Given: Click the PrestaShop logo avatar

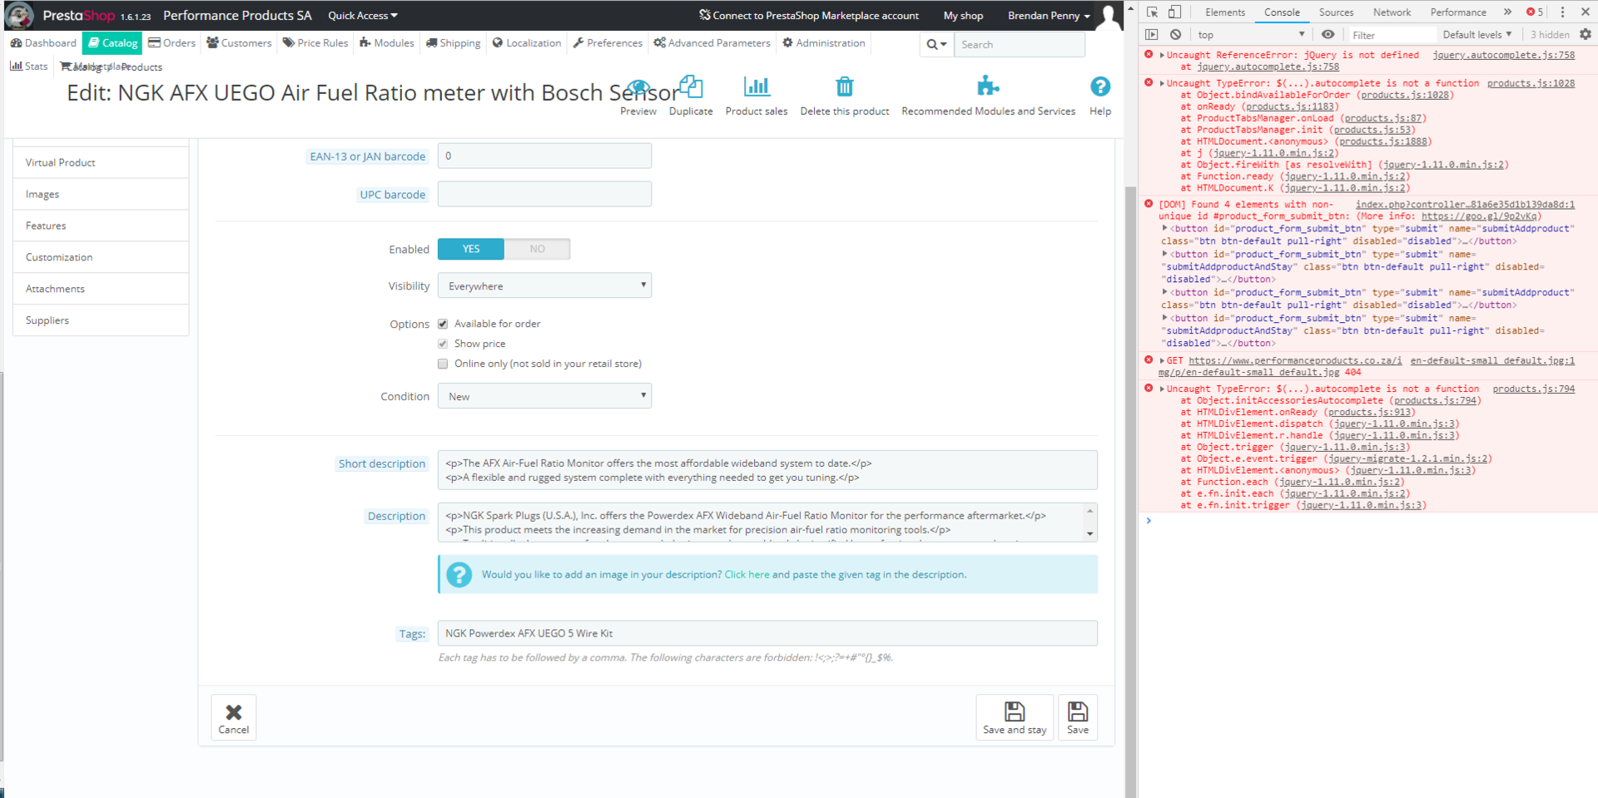Looking at the screenshot, I should click(x=19, y=16).
